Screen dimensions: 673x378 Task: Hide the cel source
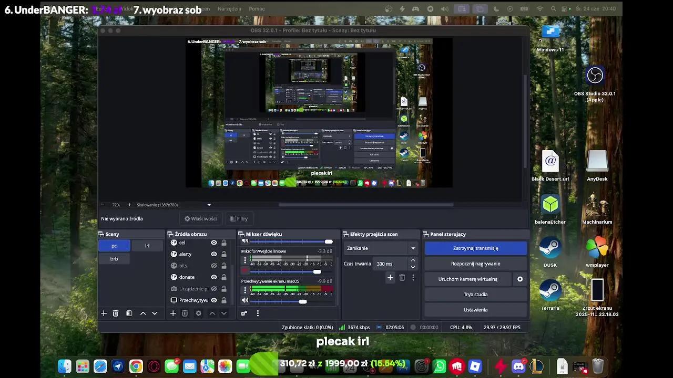(214, 243)
